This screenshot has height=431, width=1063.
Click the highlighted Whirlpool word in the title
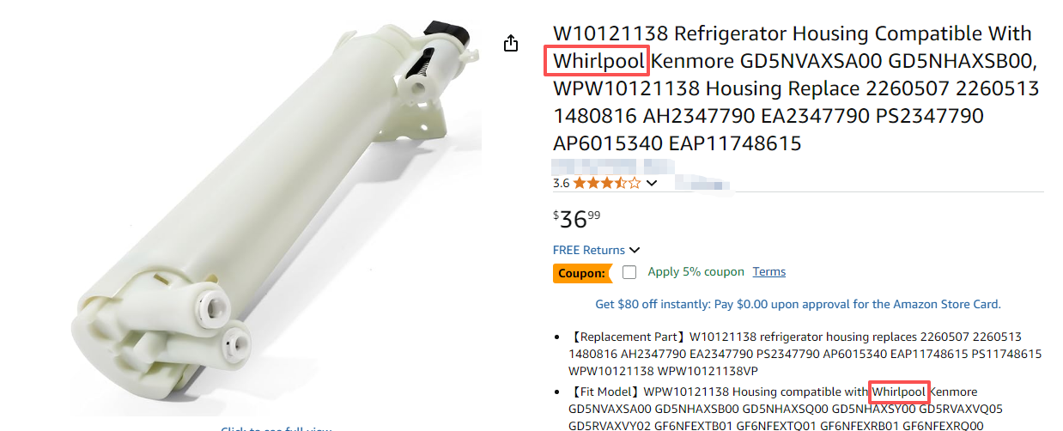click(598, 61)
